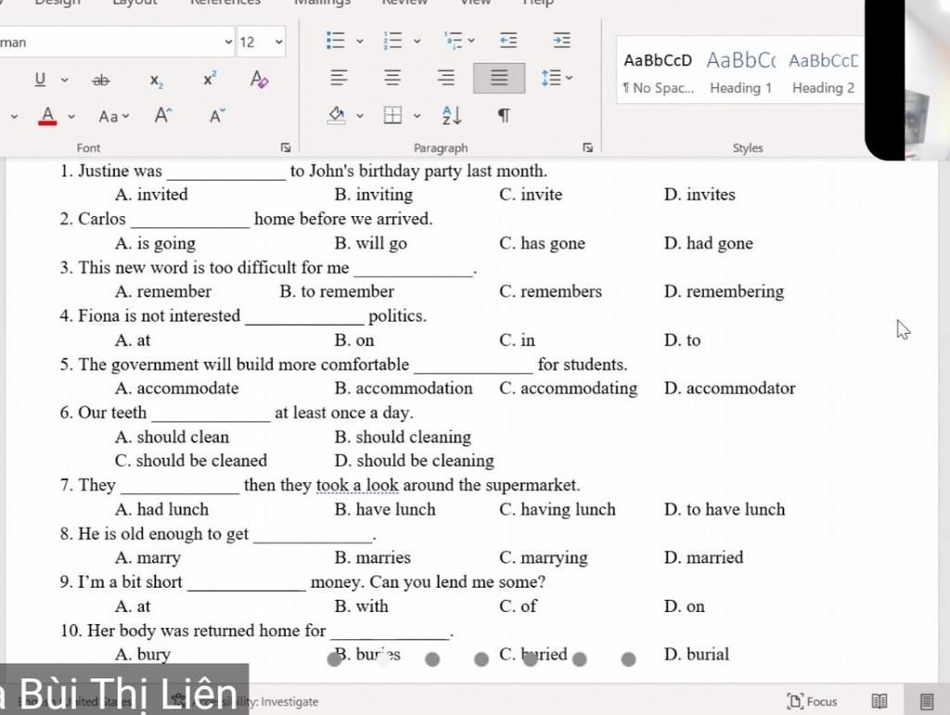The image size is (950, 715).
Task: Apply multilevel list formatting
Action: coord(453,40)
